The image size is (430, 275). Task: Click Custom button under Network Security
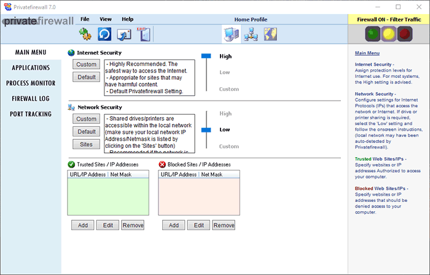87,119
